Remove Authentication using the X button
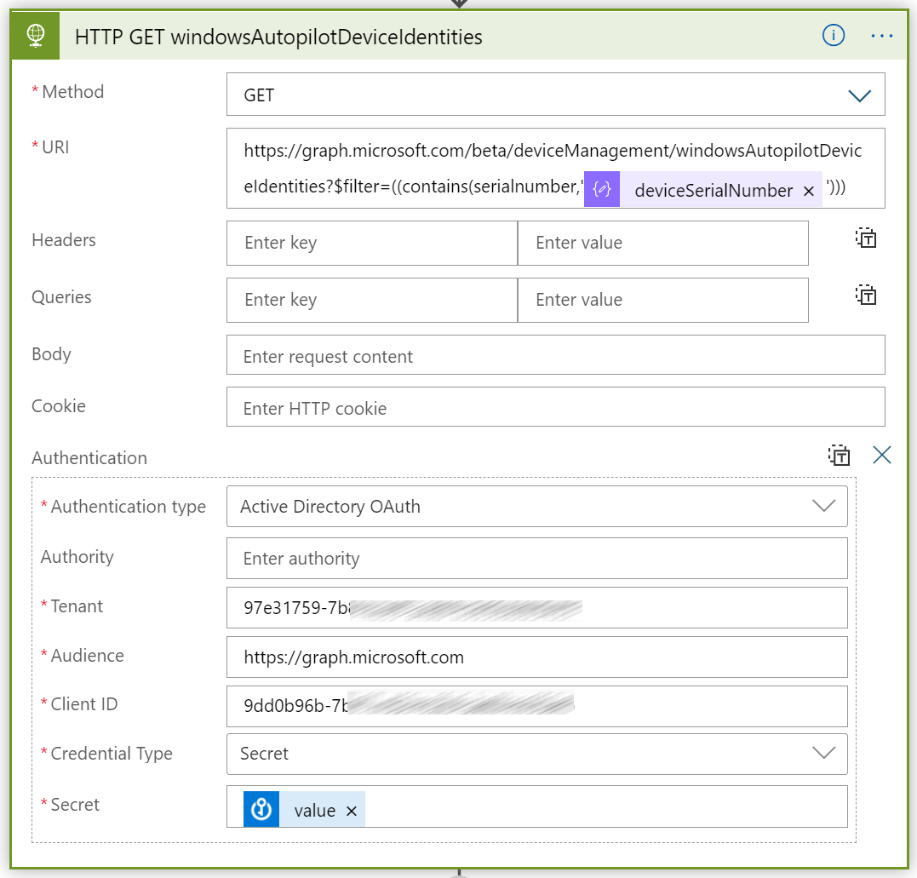This screenshot has height=878, width=917. pos(881,455)
